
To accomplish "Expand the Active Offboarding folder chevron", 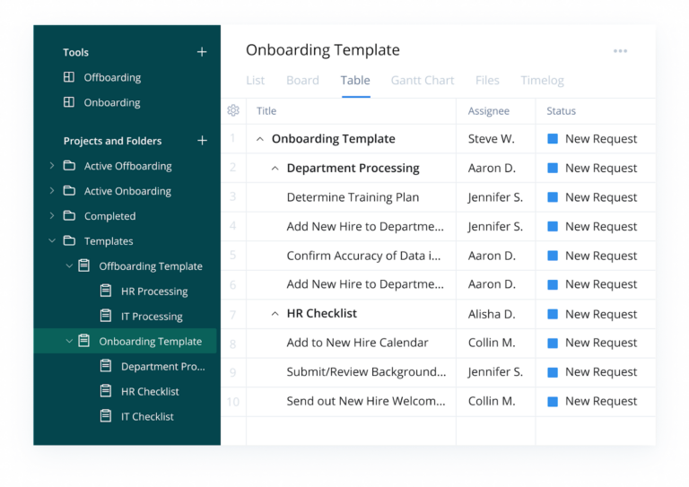I will pos(52,166).
